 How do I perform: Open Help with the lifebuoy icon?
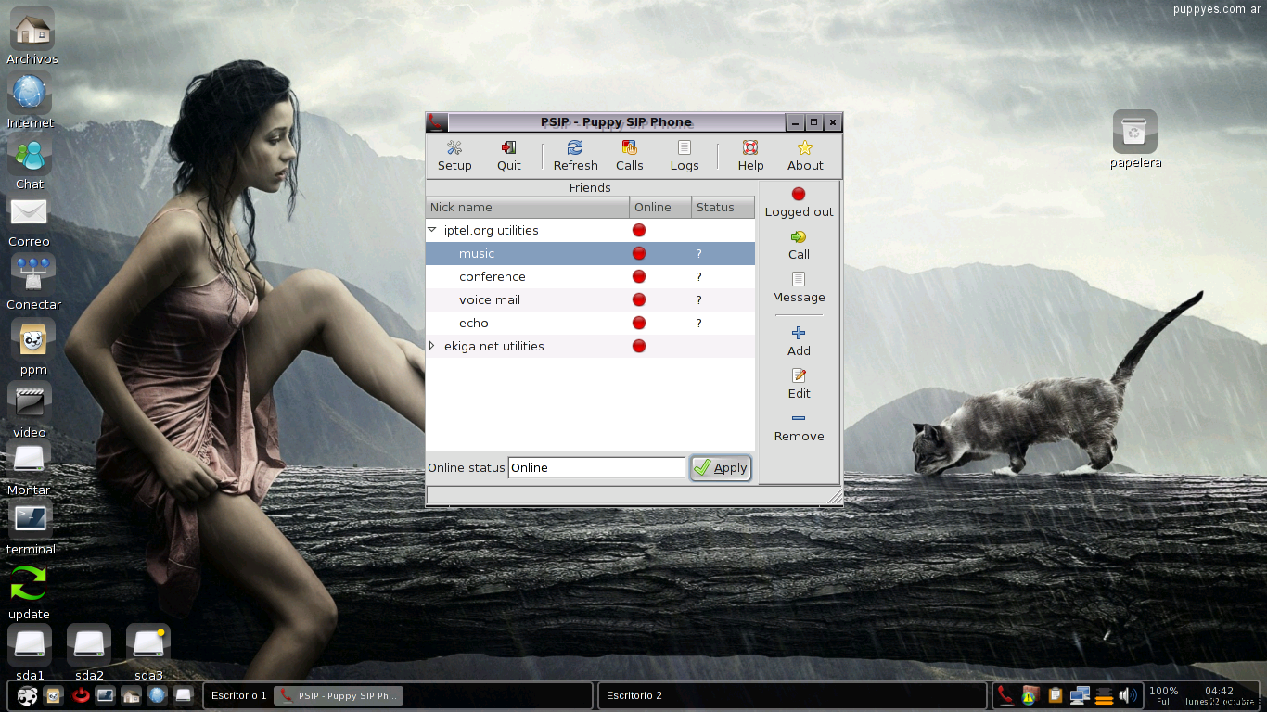point(750,156)
